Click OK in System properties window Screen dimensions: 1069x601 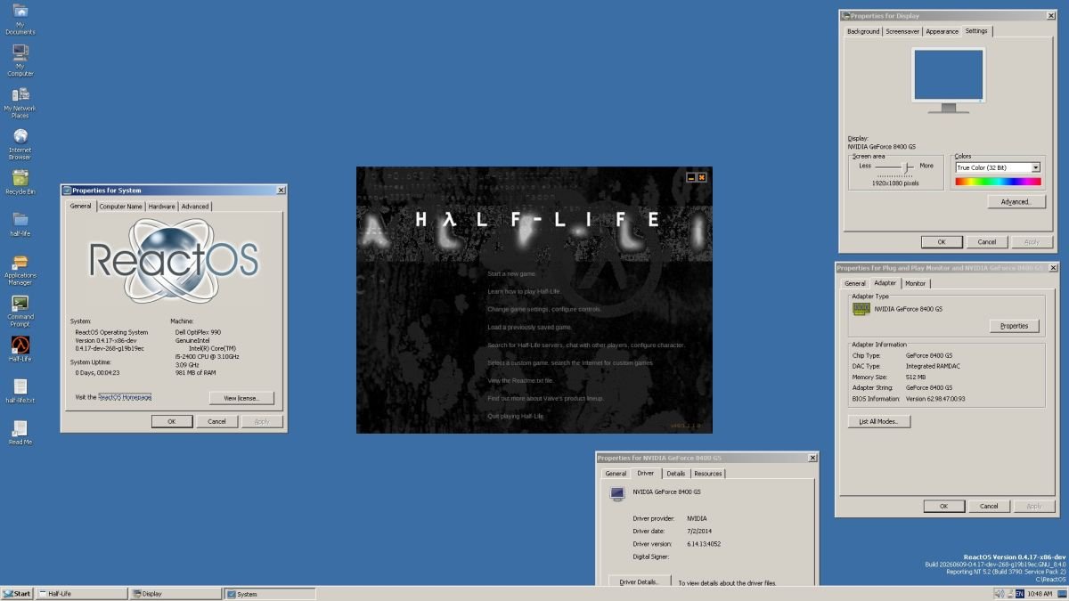(x=171, y=421)
